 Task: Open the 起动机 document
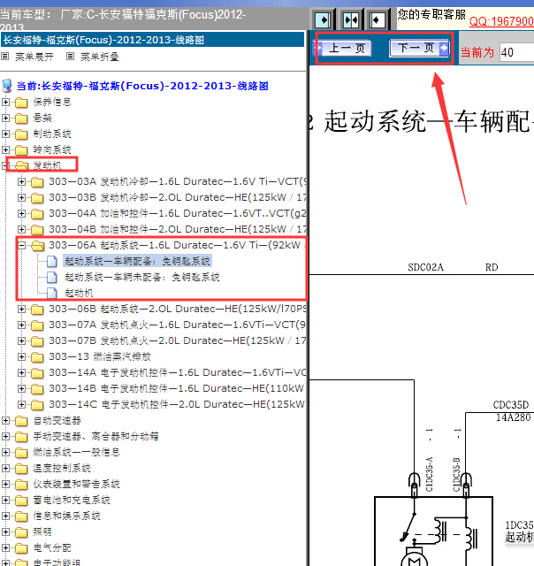(79, 293)
